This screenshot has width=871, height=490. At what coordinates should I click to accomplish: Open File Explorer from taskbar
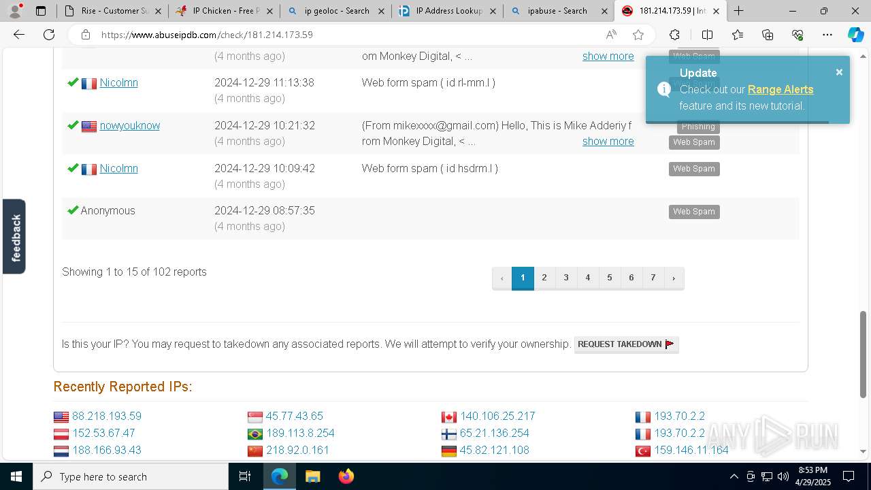312,476
